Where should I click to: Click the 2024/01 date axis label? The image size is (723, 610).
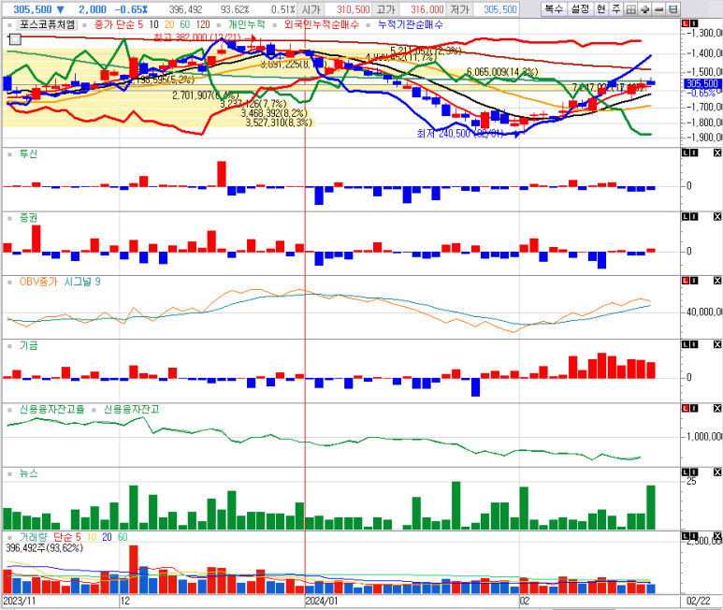click(322, 601)
